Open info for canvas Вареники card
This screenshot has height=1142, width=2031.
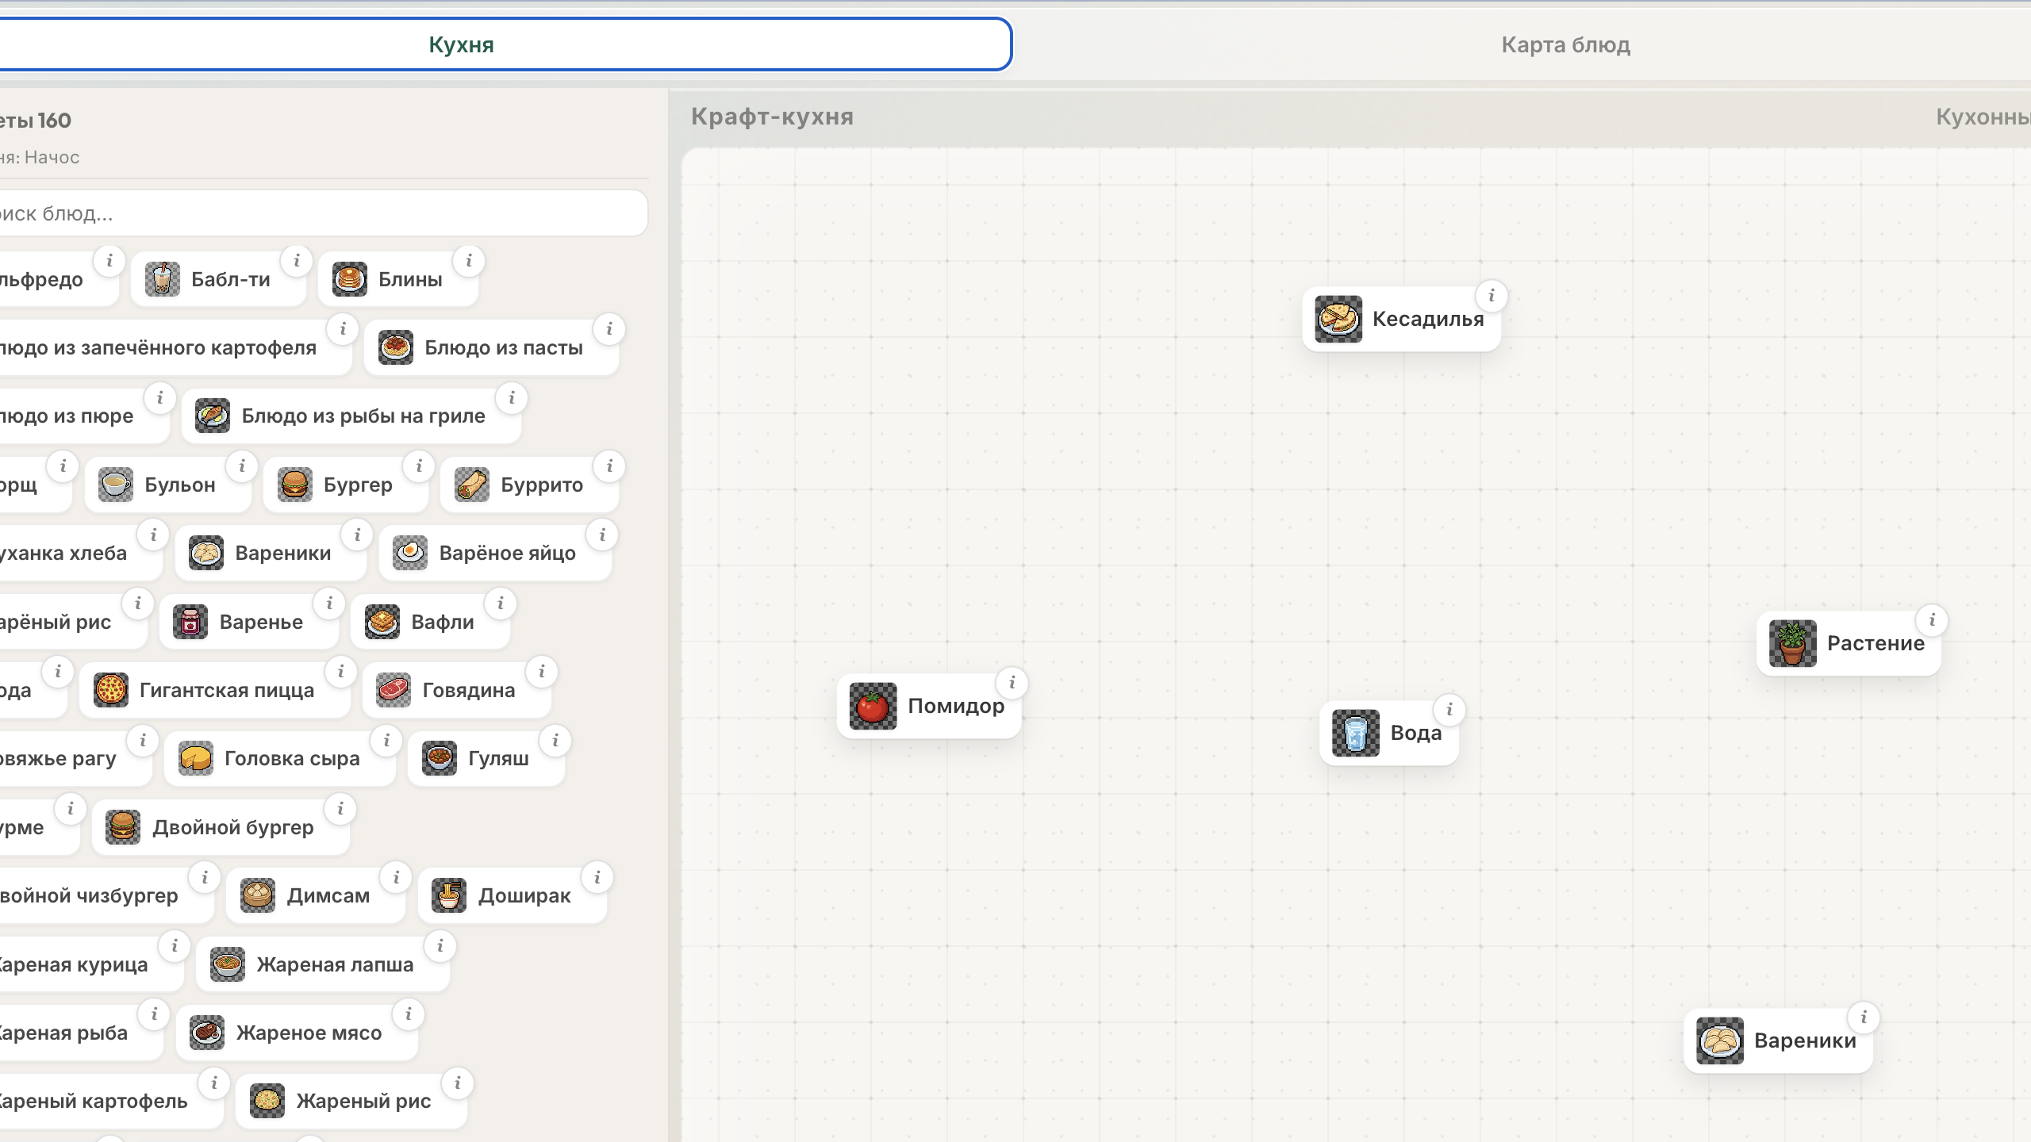click(x=1864, y=1017)
